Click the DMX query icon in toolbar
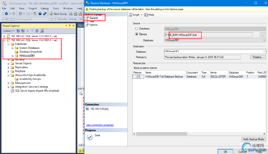Screen dimensions: 268x154 [80, 14]
